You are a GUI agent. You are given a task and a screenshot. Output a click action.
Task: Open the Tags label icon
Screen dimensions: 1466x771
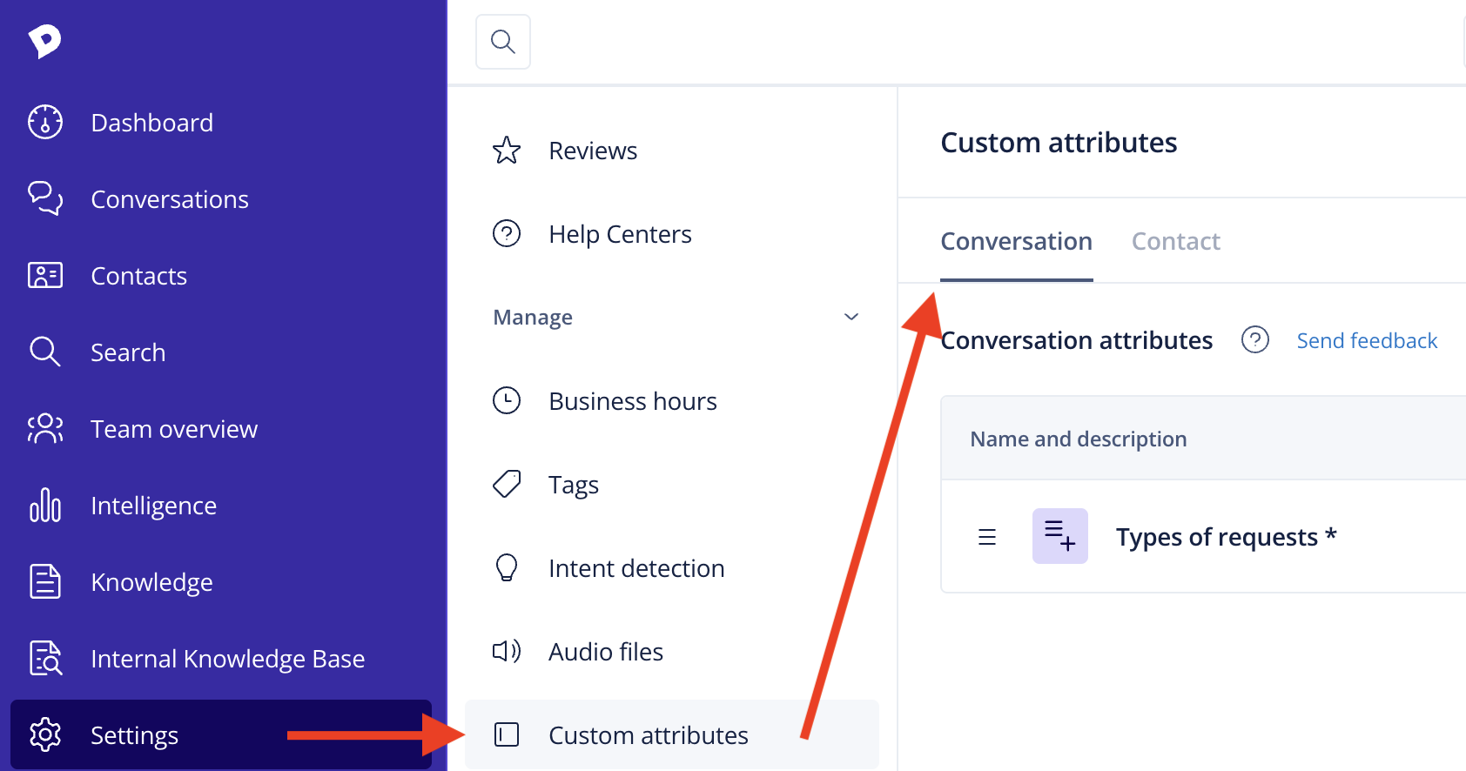(x=507, y=484)
